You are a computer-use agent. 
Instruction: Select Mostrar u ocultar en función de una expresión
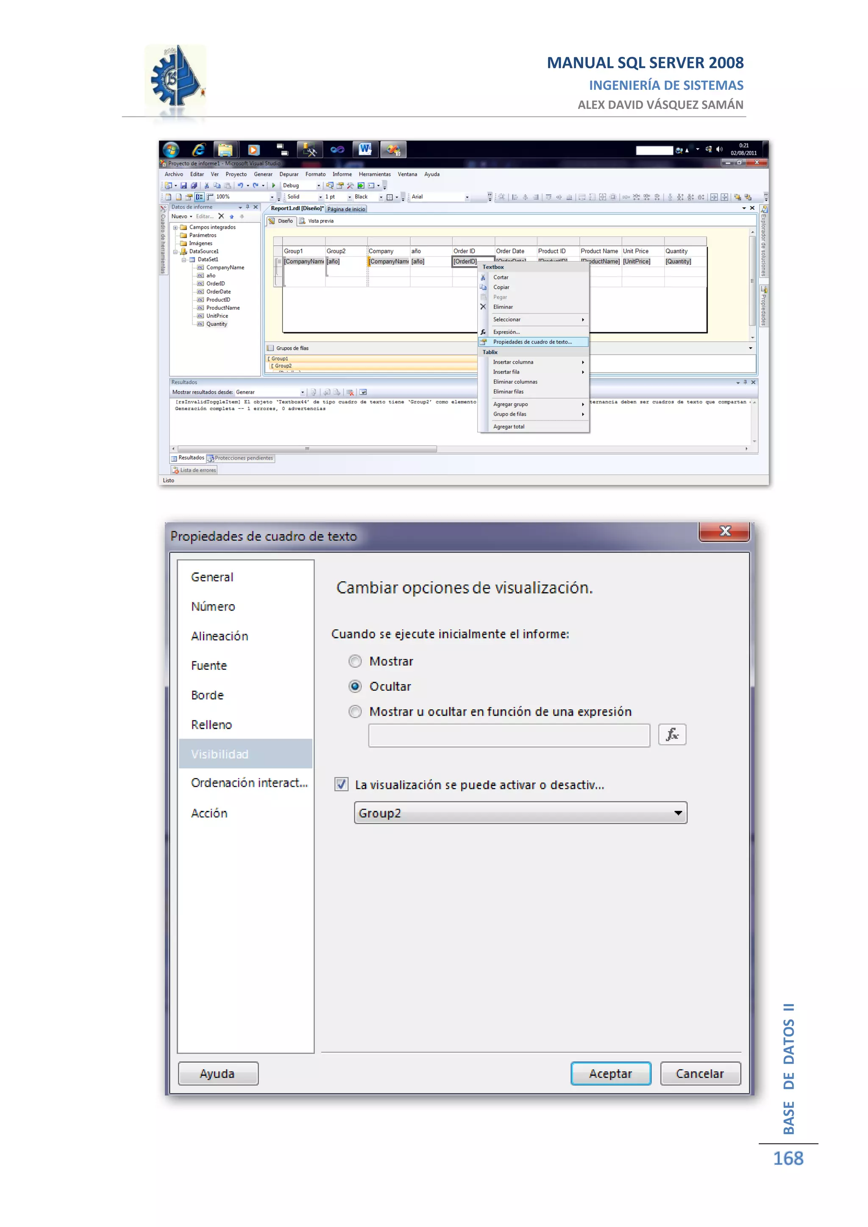(355, 712)
